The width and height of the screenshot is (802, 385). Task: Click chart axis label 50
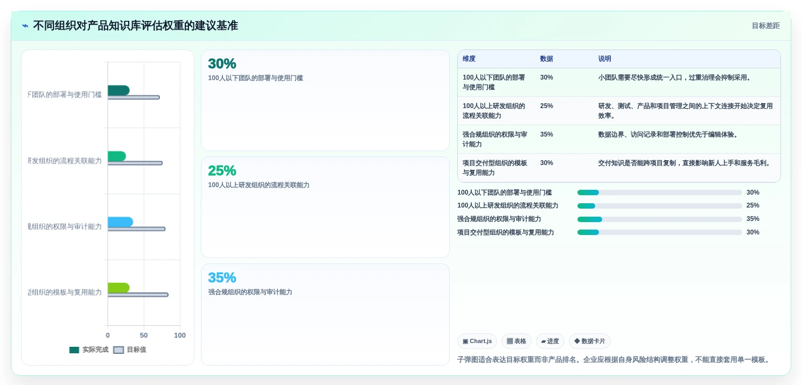coord(144,336)
